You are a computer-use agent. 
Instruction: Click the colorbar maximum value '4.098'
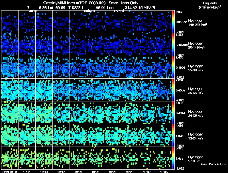point(180,126)
